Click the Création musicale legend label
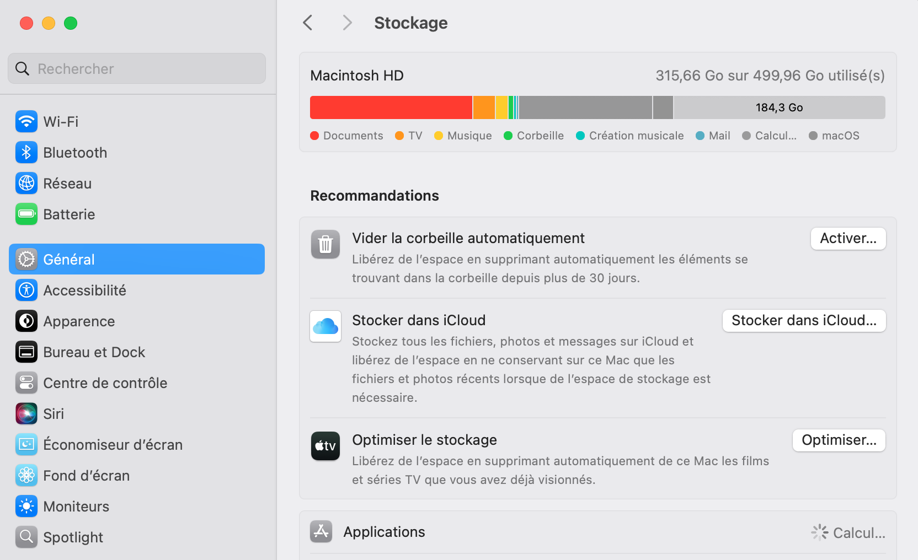The height and width of the screenshot is (560, 918). tap(636, 136)
